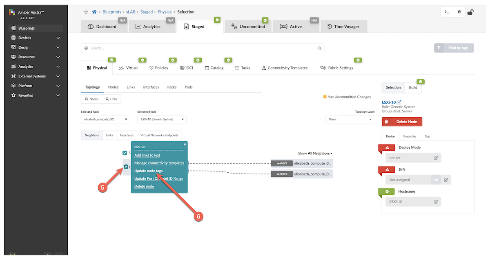Click Find by tags button
This screenshot has height=258, width=490.
[x=454, y=48]
